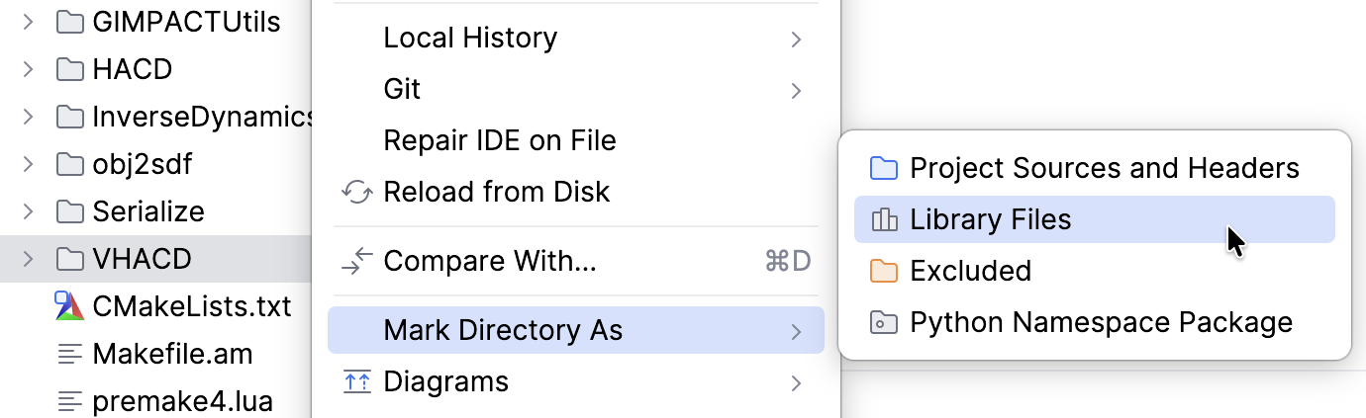Mark directory as Excluded

[x=970, y=271]
